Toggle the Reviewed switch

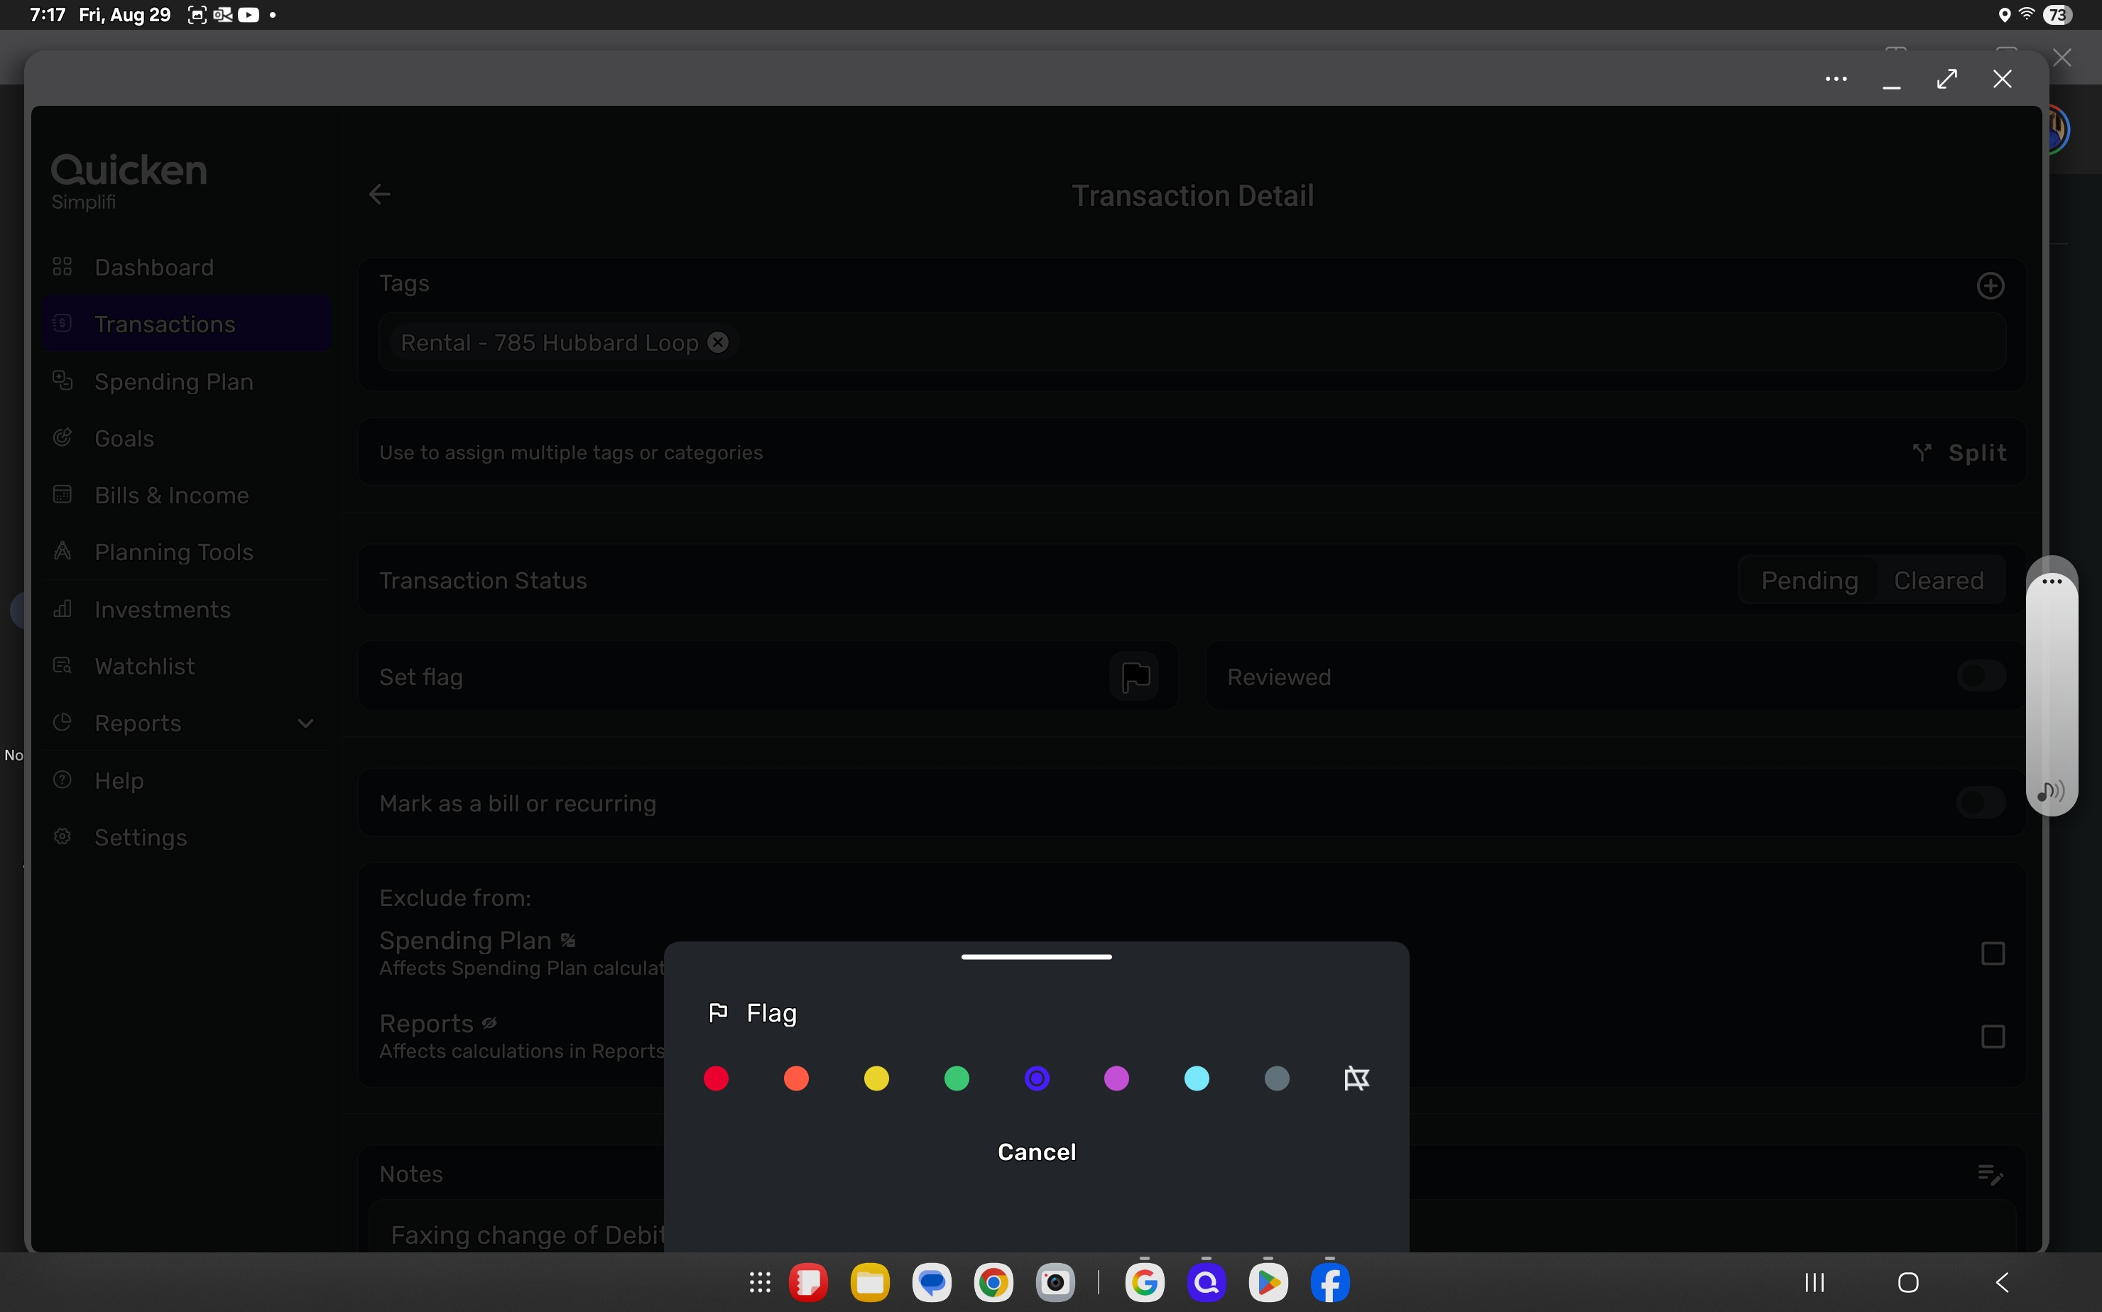(1981, 676)
